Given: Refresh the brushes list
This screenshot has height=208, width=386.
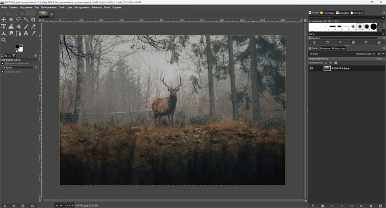Looking at the screenshot, I should [366, 42].
